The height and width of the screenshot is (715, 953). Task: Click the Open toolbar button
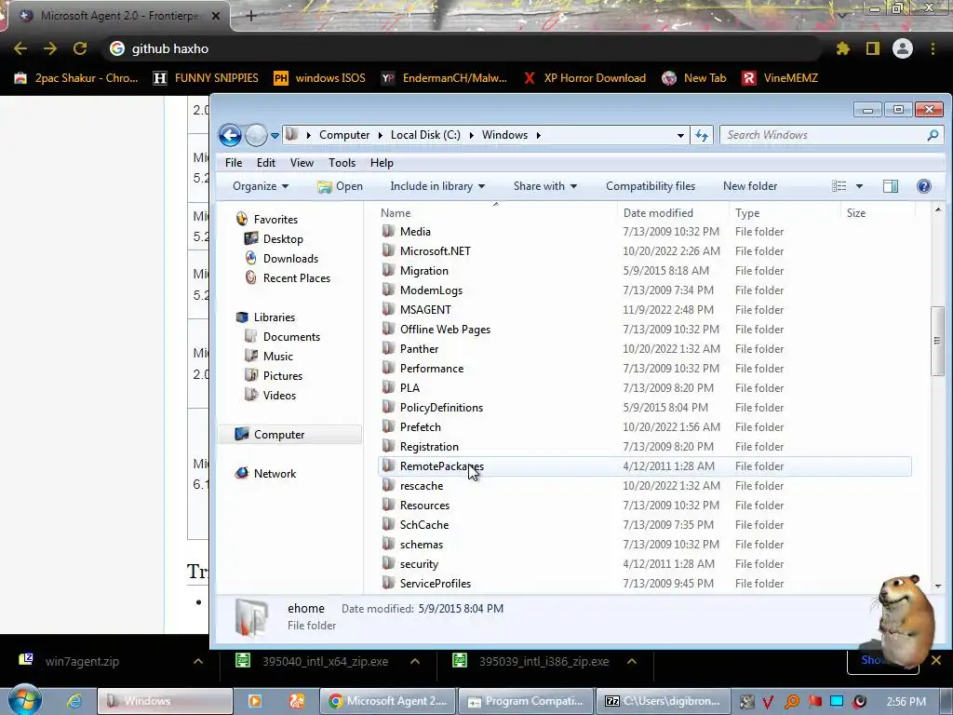pos(340,186)
